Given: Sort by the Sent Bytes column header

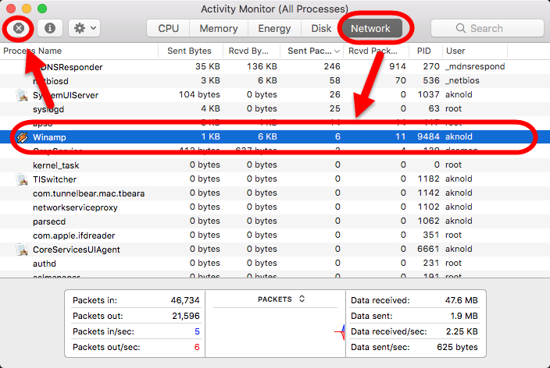Looking at the screenshot, I should (189, 51).
